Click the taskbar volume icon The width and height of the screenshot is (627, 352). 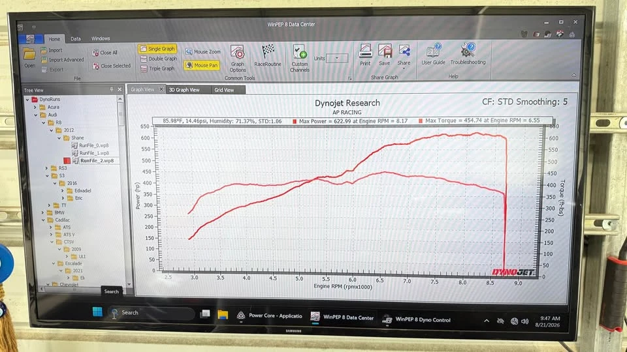click(x=525, y=321)
